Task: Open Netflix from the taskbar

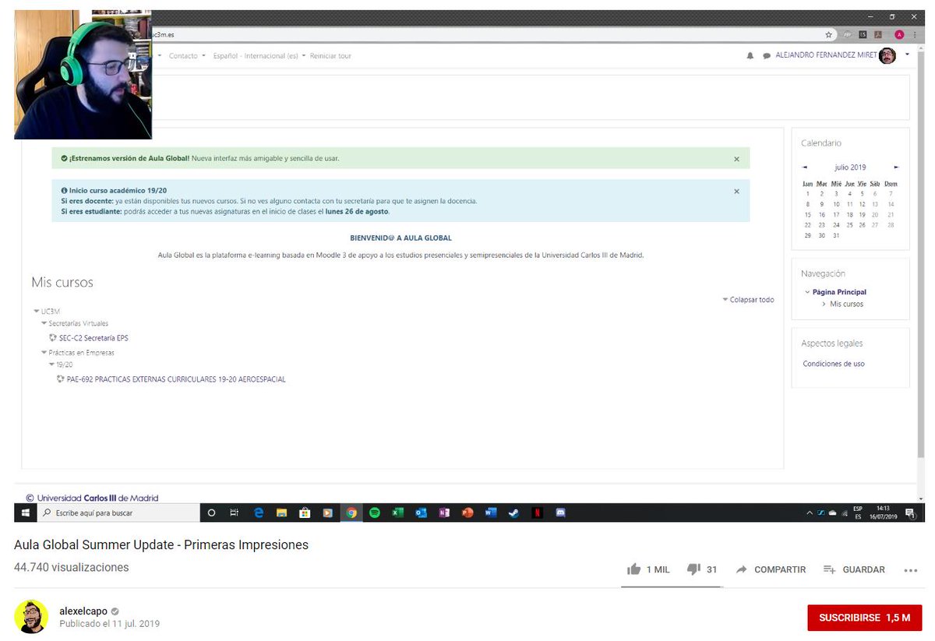Action: coord(537,513)
